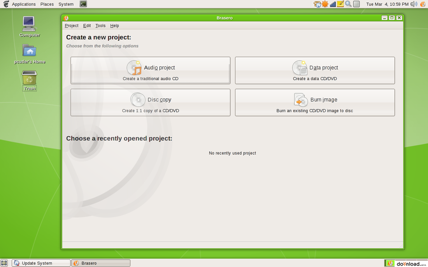Switch to Update System taskbar window
The width and height of the screenshot is (428, 267).
pyautogui.click(x=41, y=263)
